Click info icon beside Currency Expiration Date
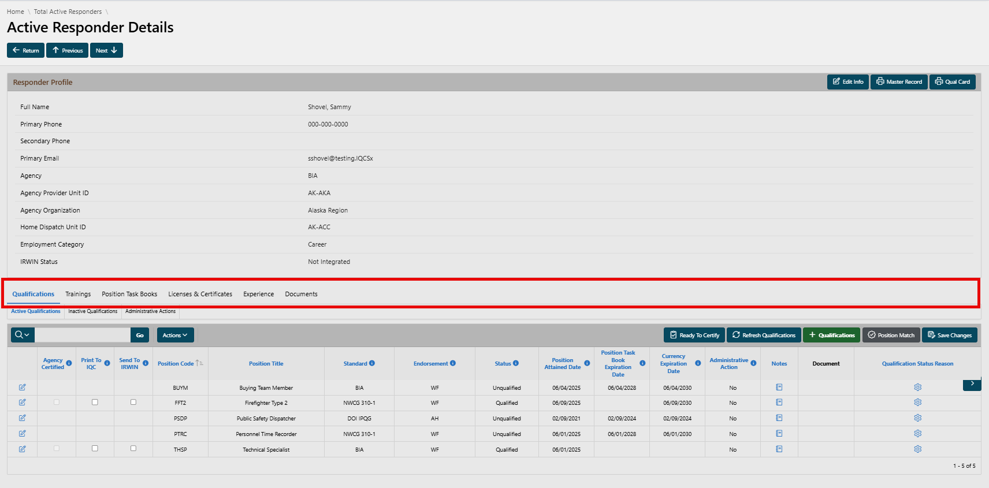989x488 pixels. [698, 363]
